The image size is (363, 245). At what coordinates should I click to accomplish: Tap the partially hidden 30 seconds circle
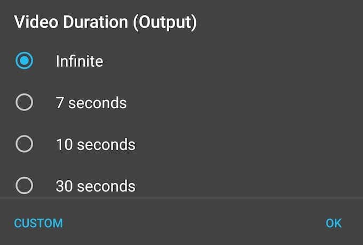[25, 186]
